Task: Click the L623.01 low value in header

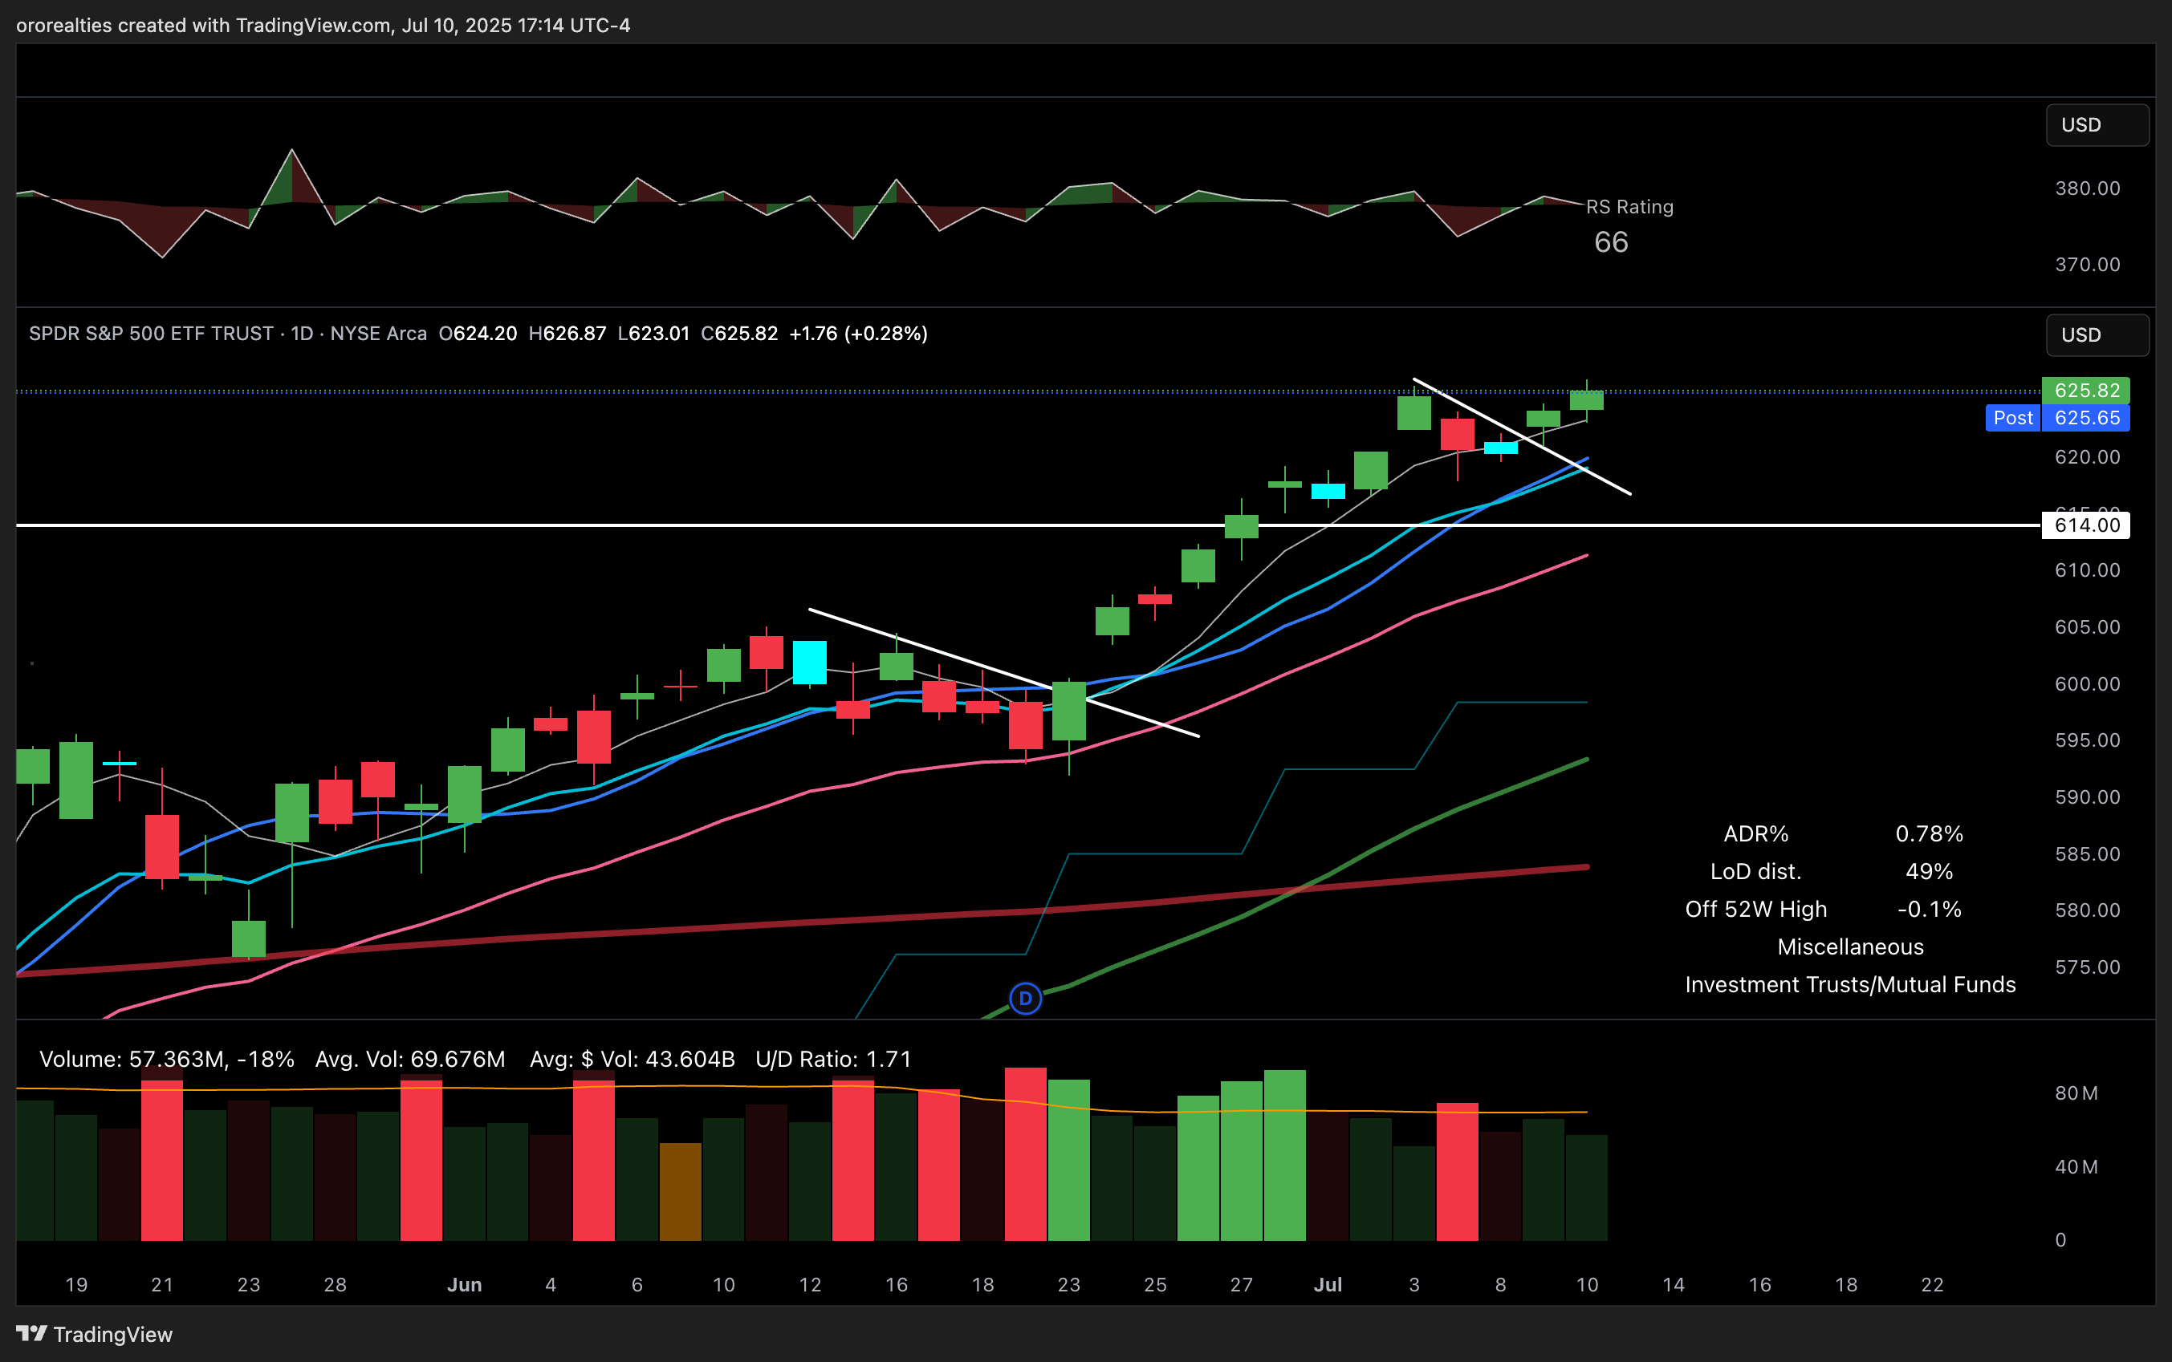Action: pos(653,334)
